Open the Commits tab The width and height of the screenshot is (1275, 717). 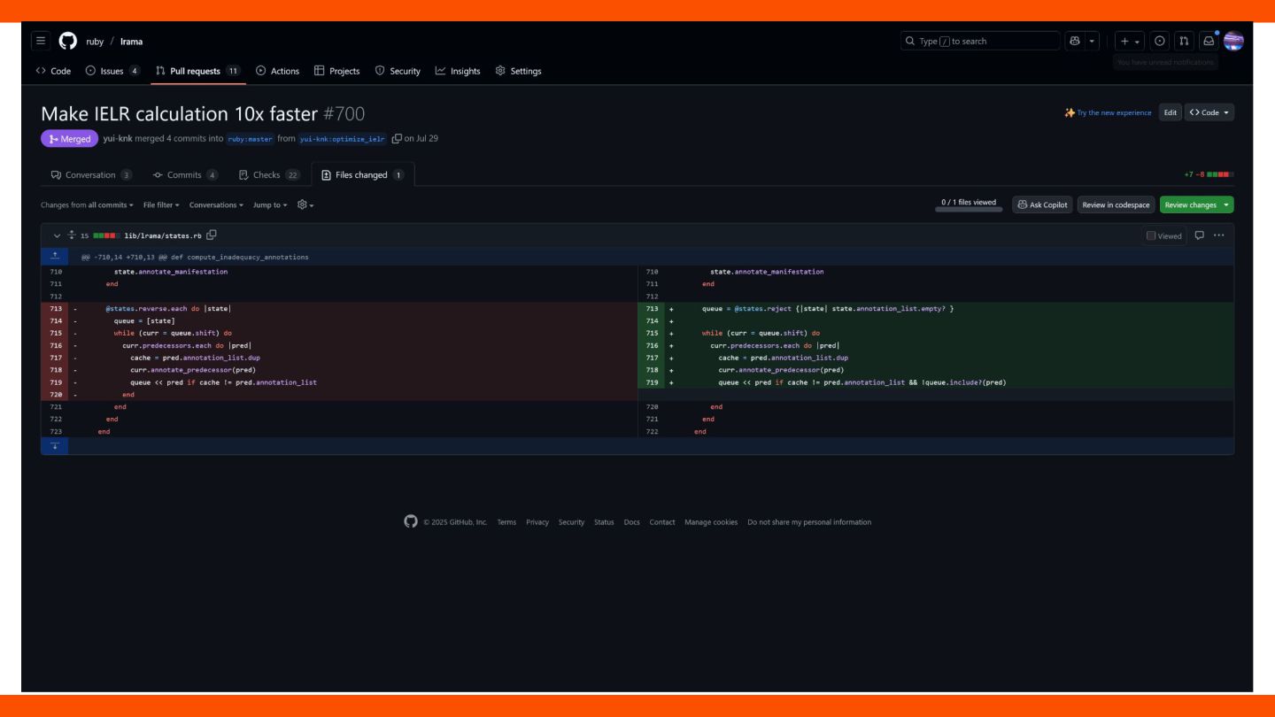click(x=184, y=174)
